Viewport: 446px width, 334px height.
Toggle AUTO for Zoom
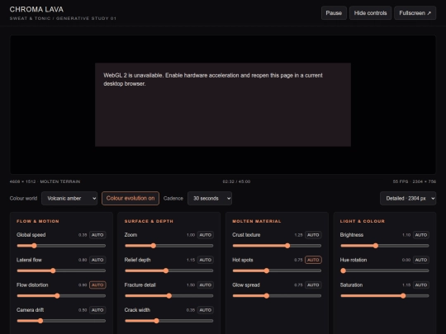pyautogui.click(x=206, y=235)
